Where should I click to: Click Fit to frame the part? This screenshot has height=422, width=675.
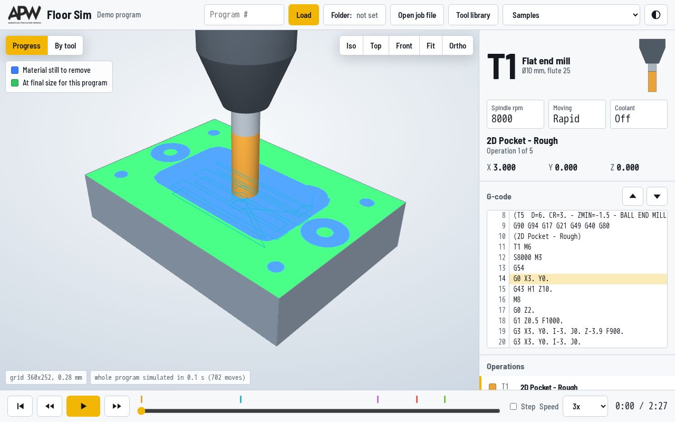coord(431,46)
